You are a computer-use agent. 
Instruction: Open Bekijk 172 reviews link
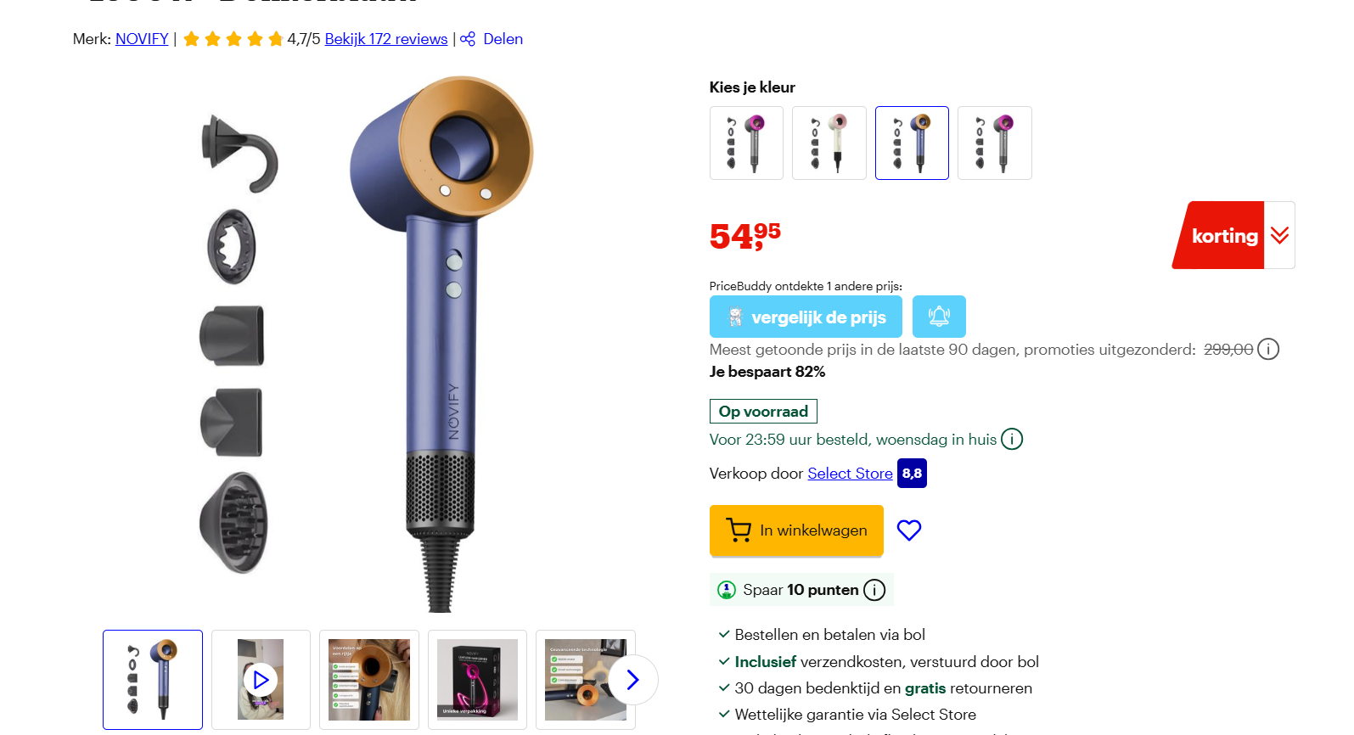386,39
